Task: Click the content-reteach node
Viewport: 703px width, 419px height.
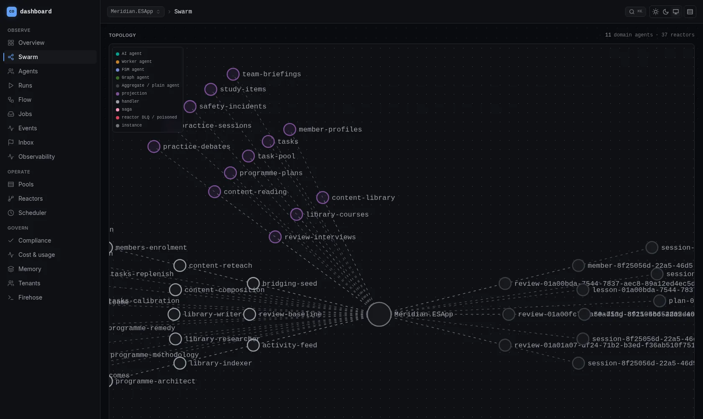Action: pyautogui.click(x=180, y=266)
